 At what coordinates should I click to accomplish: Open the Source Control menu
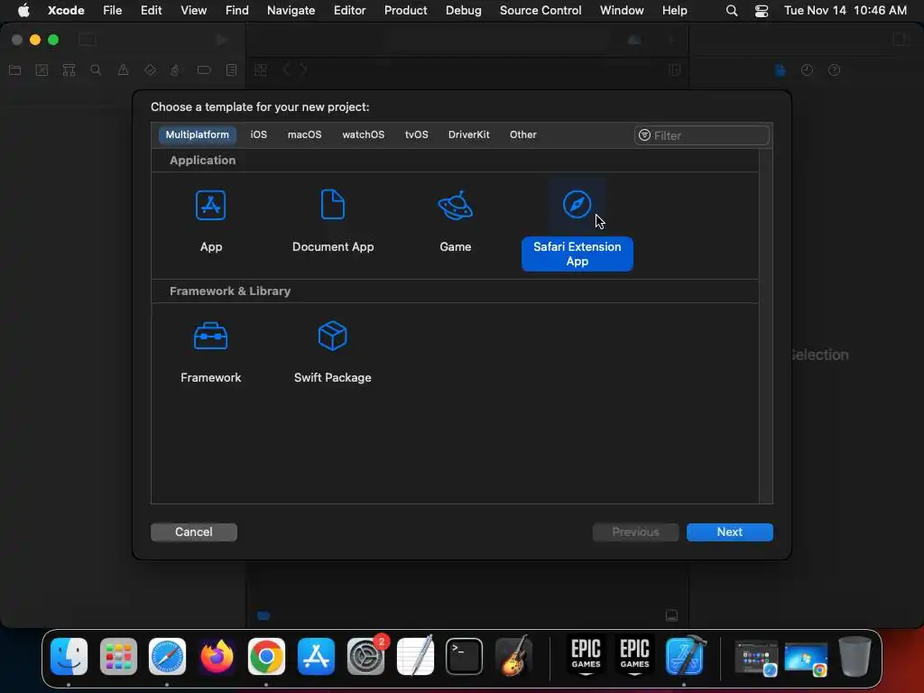541,10
